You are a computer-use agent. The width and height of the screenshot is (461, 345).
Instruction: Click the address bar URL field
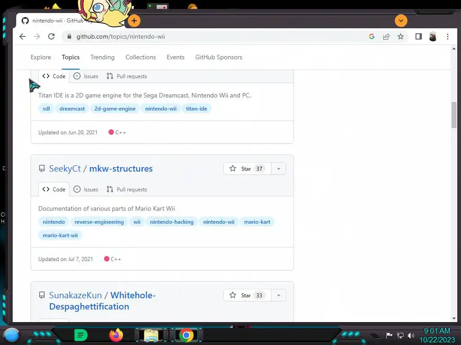[217, 36]
